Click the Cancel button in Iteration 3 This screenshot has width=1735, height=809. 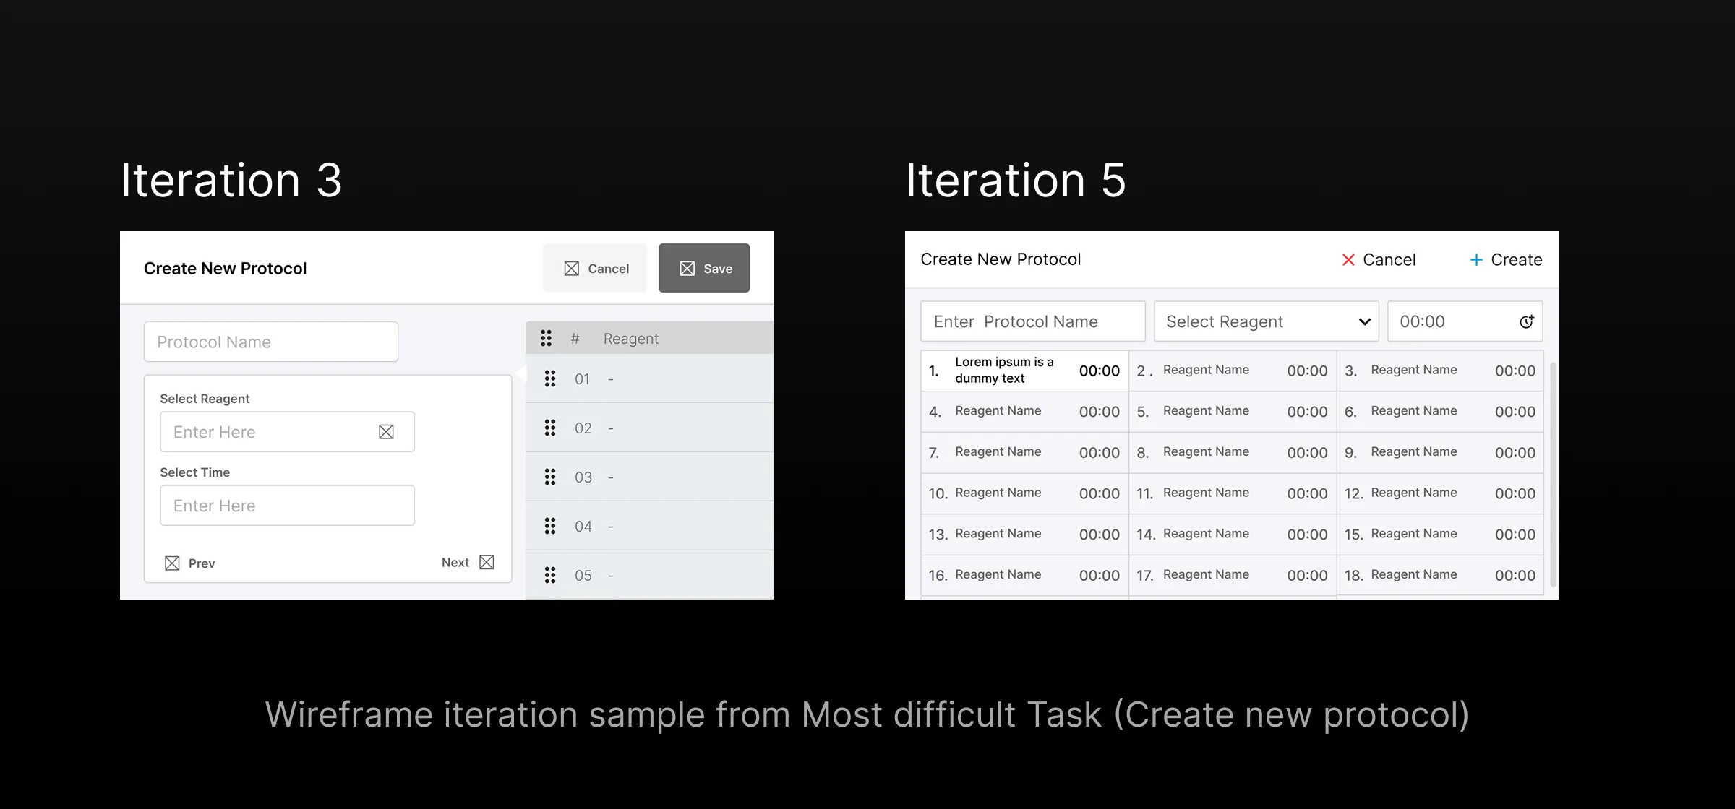point(595,268)
